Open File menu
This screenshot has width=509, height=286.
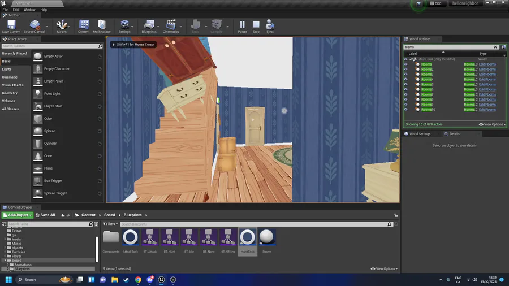(5, 10)
